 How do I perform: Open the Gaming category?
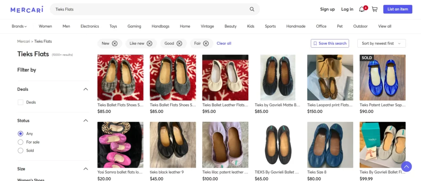point(134,26)
